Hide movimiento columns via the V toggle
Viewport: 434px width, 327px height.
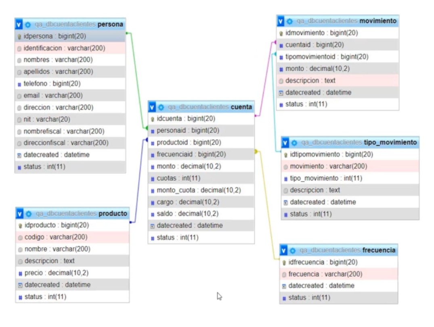click(281, 21)
